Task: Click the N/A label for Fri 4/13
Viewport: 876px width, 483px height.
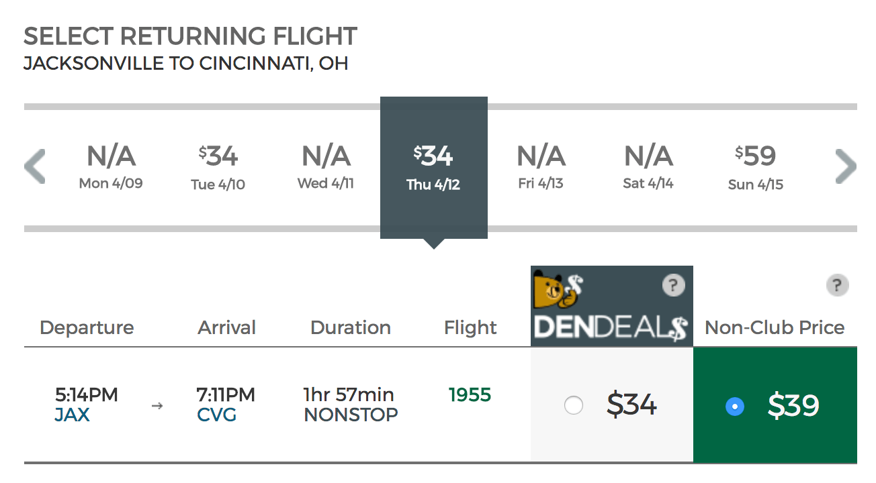Action: 541,158
